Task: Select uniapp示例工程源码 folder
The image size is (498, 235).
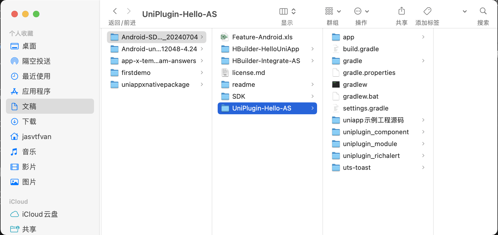Action: 378,120
